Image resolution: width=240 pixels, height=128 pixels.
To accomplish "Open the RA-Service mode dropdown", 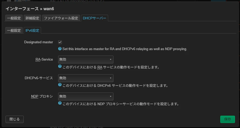I will 86,60.
